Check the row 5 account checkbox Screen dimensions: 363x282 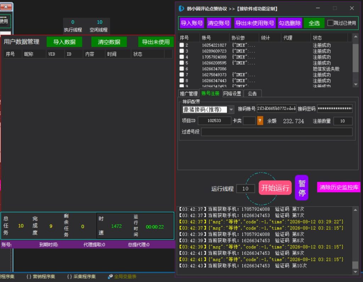[x=182, y=62]
